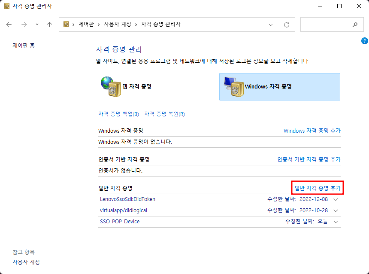Open the address bar history dropdown
Image resolution: width=369 pixels, height=274 pixels.
[271, 24]
